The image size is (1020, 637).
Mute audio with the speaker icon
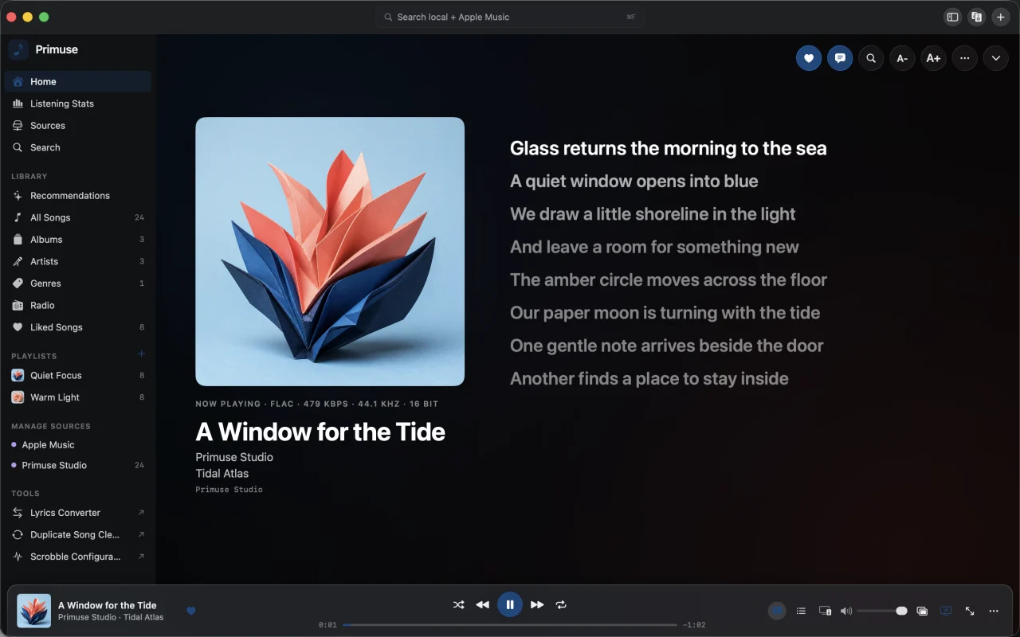[846, 611]
